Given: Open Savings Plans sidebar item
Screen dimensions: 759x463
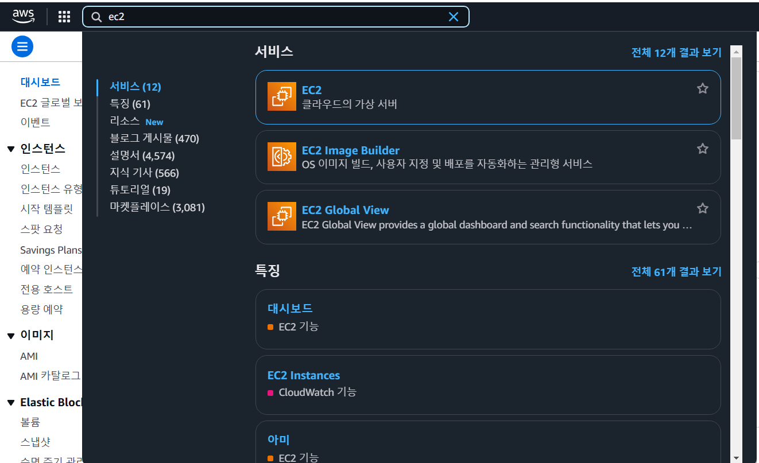Looking at the screenshot, I should 51,250.
